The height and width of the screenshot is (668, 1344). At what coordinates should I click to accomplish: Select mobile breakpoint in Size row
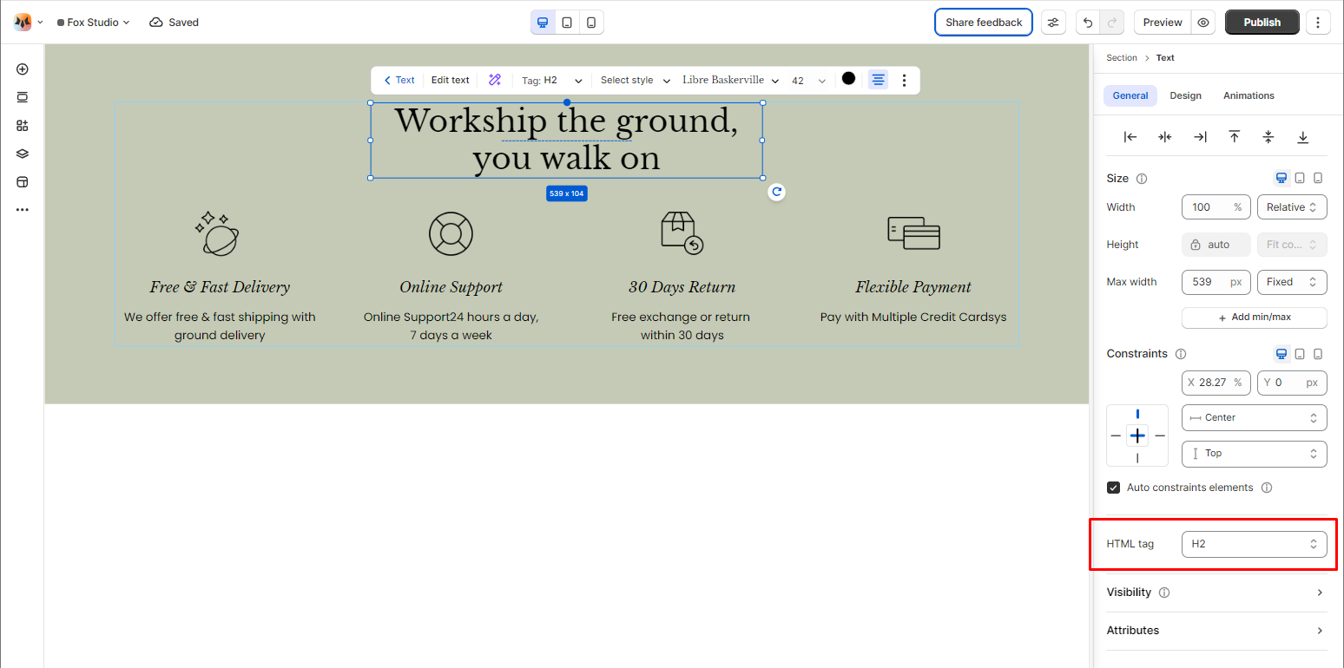[x=1318, y=178]
